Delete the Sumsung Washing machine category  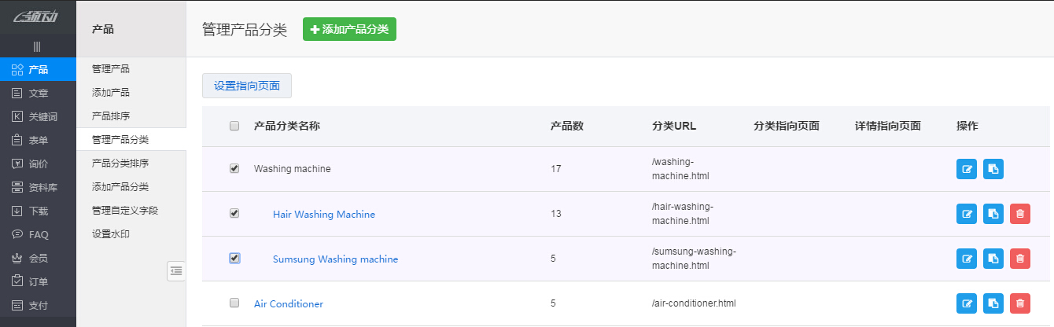pyautogui.click(x=1020, y=259)
